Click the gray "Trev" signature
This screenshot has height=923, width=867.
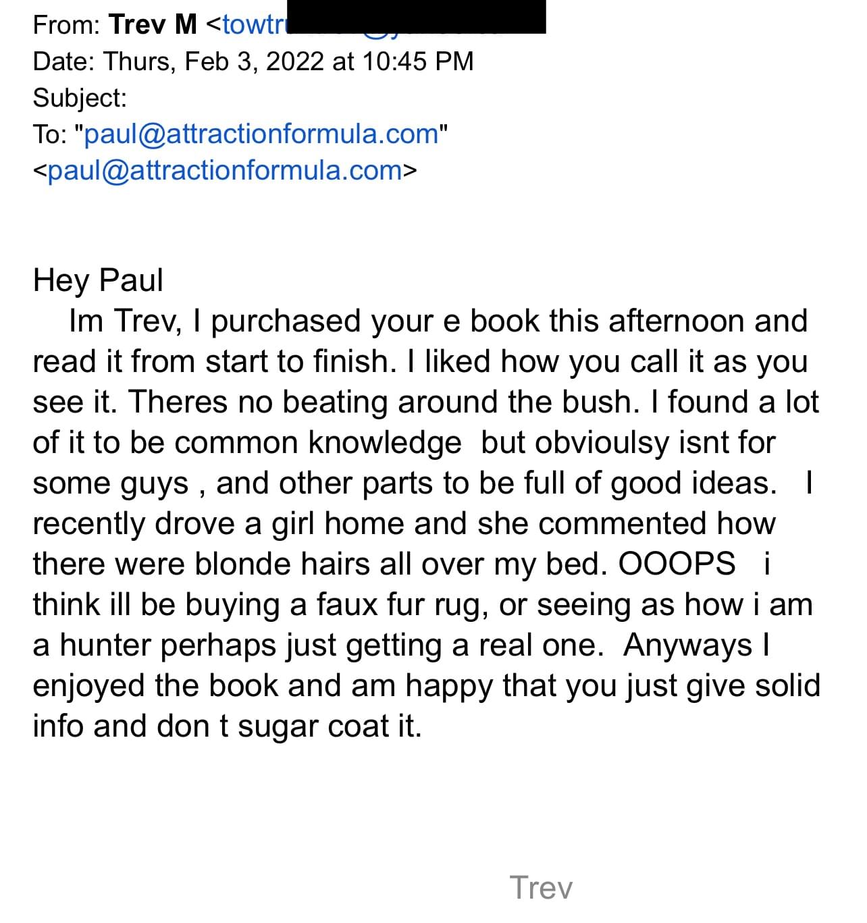[x=541, y=887]
